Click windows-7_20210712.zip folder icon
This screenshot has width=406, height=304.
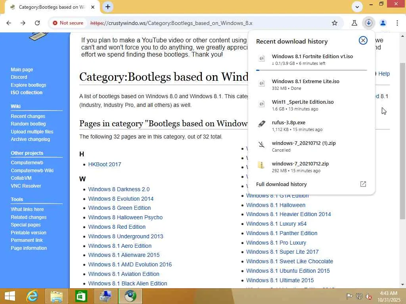click(x=261, y=165)
